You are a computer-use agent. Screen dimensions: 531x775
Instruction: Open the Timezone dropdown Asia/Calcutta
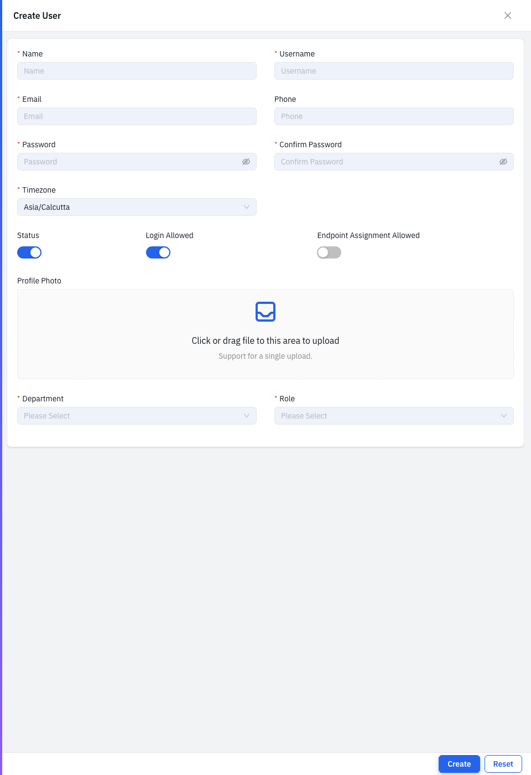(x=137, y=207)
